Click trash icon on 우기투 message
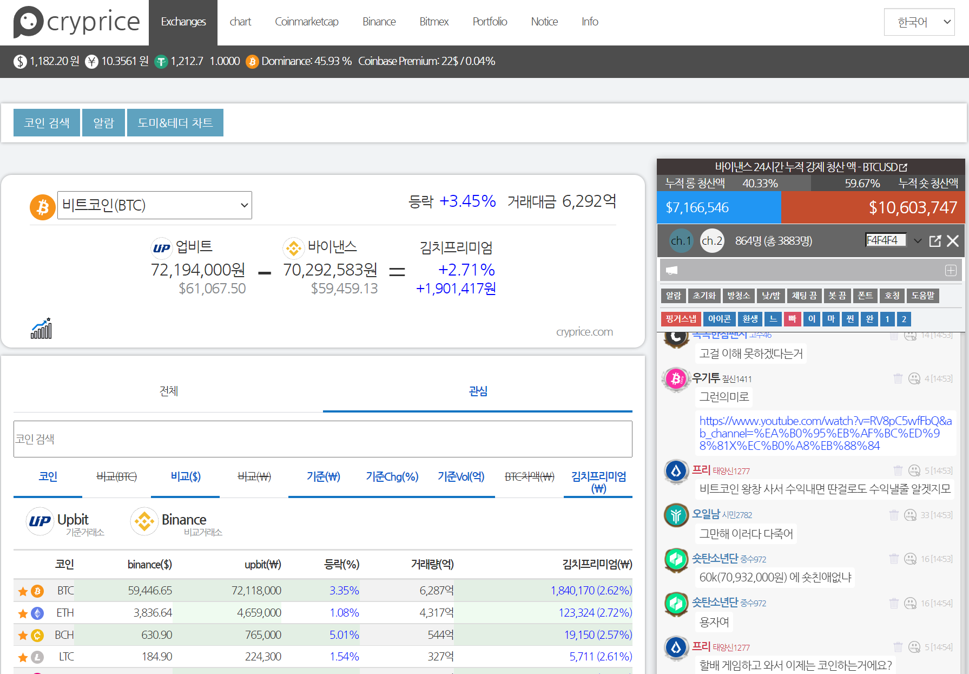The image size is (969, 674). click(898, 378)
